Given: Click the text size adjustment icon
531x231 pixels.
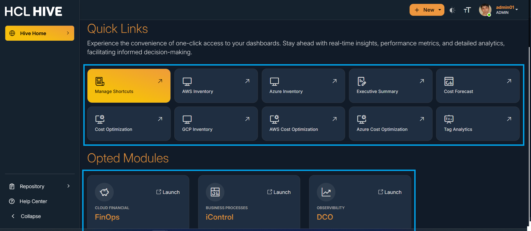Looking at the screenshot, I should click(467, 10).
